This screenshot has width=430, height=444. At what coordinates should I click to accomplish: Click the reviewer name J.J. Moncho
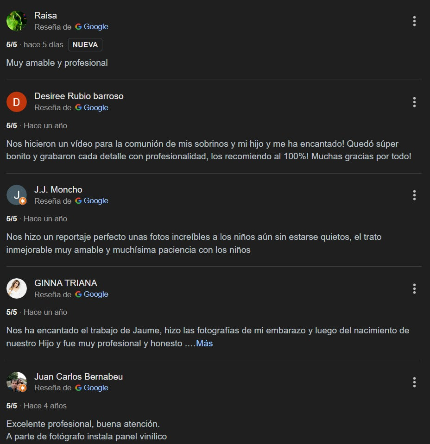click(x=58, y=189)
